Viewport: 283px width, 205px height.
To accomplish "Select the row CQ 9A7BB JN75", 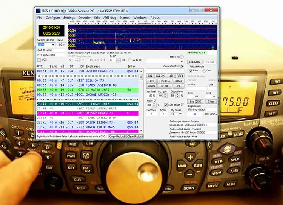I will point(88,90).
